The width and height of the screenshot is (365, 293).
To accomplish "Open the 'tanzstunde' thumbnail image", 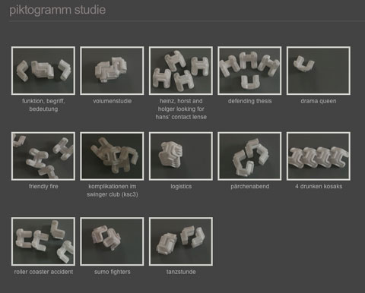I will (181, 241).
